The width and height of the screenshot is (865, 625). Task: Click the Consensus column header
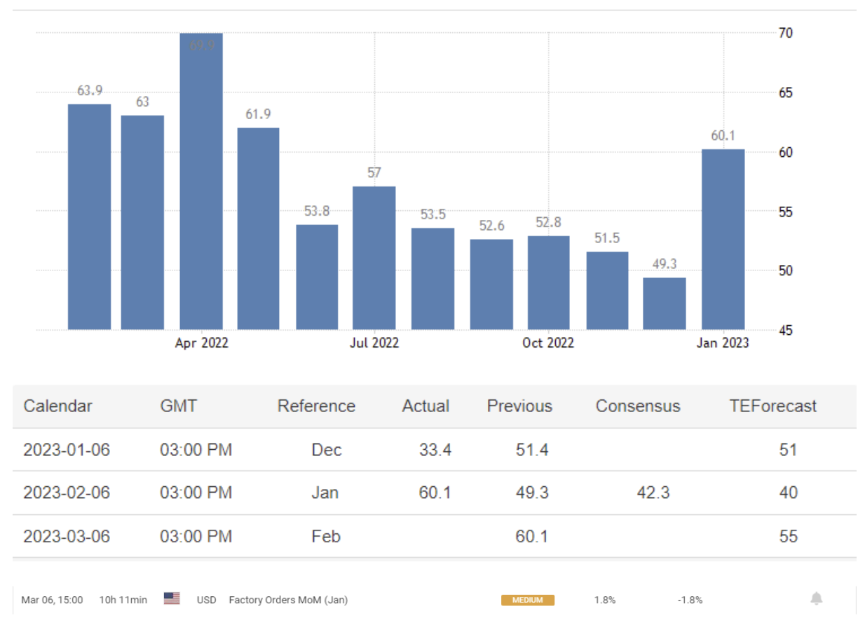pyautogui.click(x=637, y=406)
